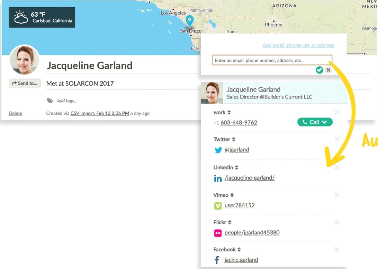Screen dimensions: 378x269
Task: Click the Vimeo logo icon
Action: click(218, 206)
